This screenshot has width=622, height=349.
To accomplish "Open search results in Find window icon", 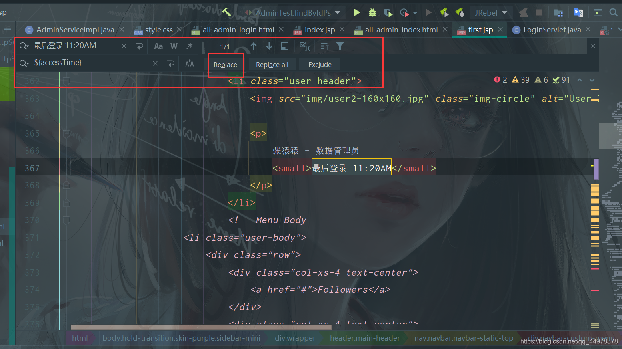I will 324,46.
